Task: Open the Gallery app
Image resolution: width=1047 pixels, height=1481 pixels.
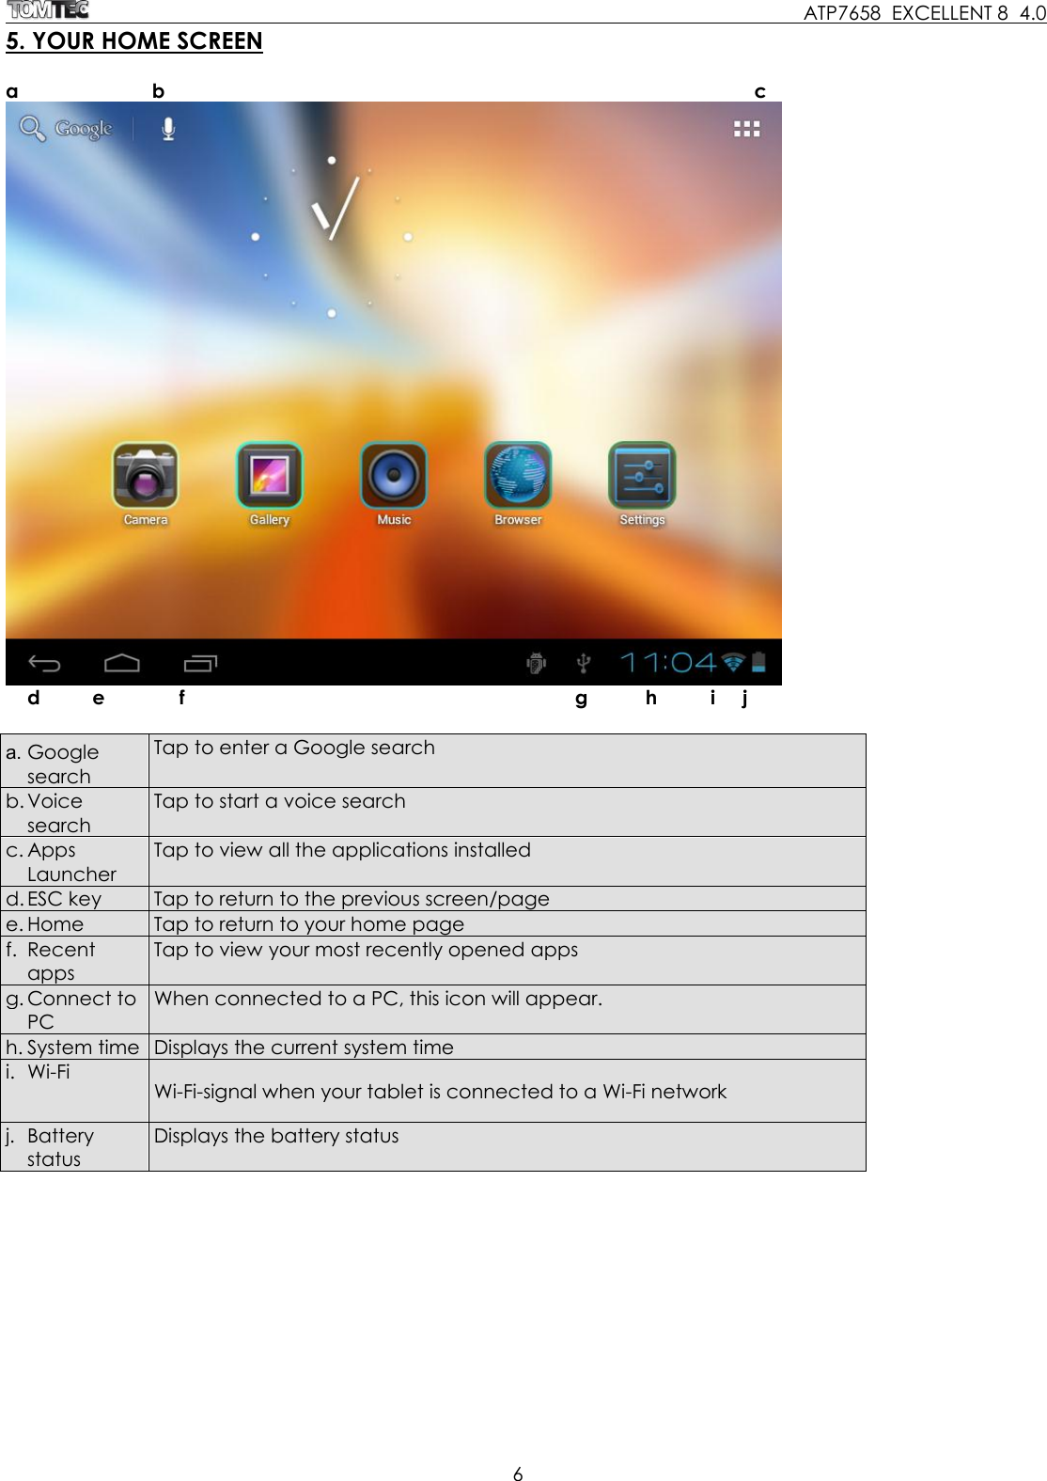Action: tap(270, 484)
